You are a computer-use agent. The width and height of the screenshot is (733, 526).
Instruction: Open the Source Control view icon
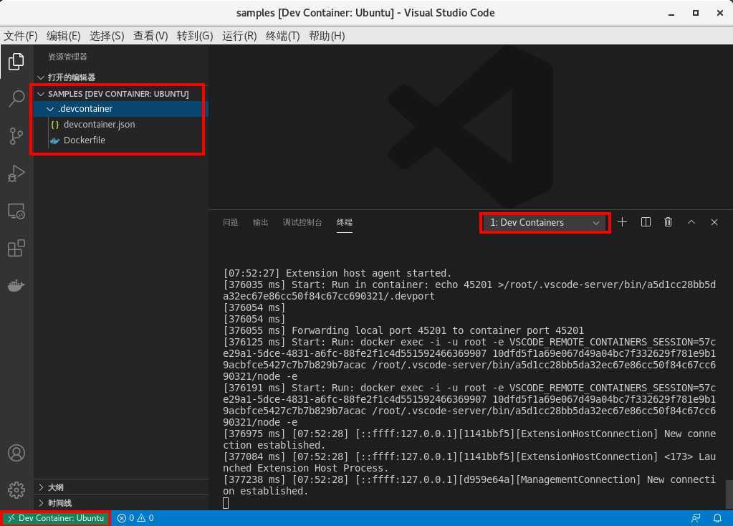[x=16, y=136]
